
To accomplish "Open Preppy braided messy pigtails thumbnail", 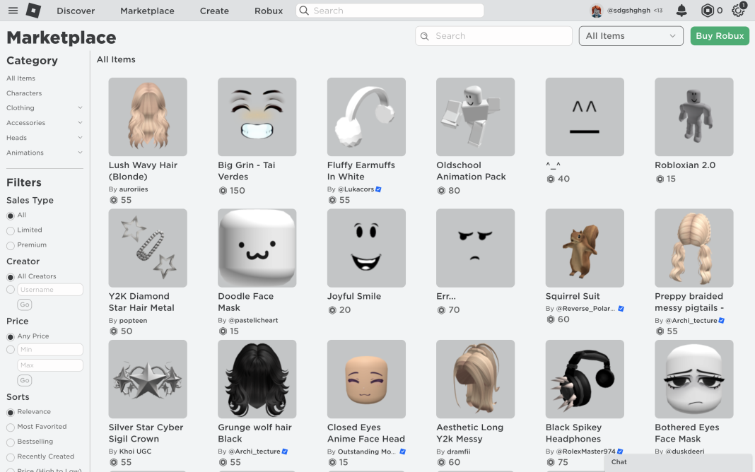I will coord(693,248).
